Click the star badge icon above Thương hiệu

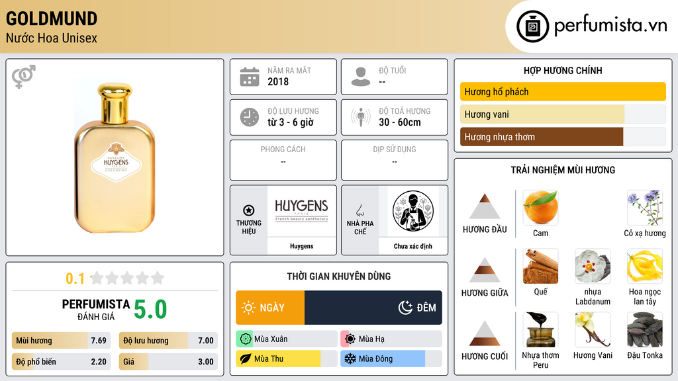pos(249,210)
